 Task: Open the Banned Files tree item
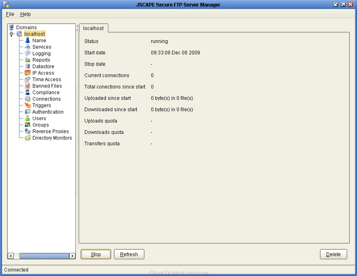pos(47,86)
